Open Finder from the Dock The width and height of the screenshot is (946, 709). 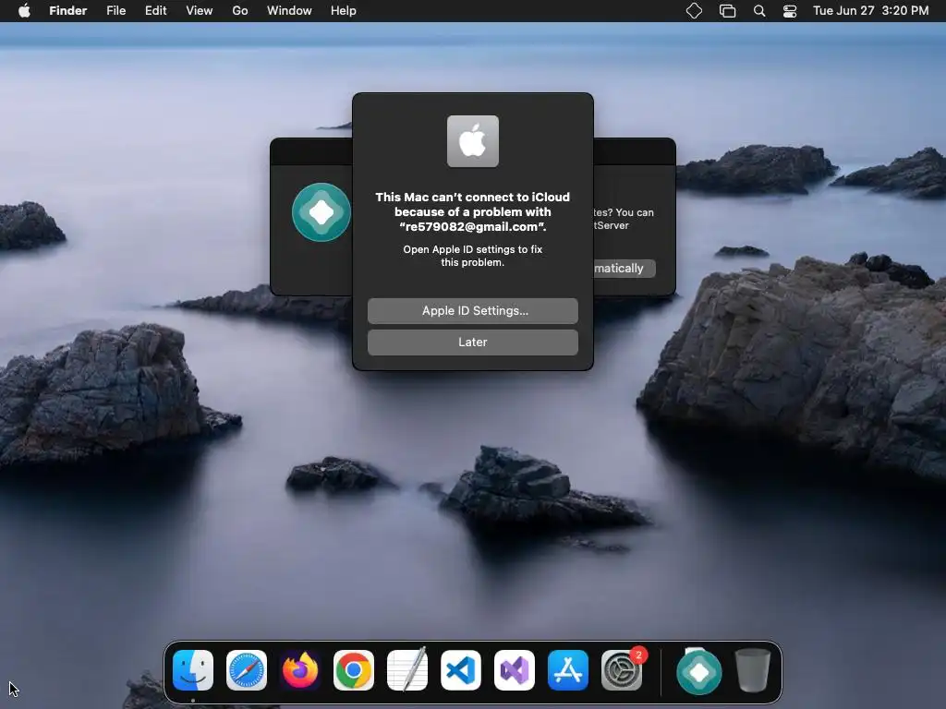(193, 670)
